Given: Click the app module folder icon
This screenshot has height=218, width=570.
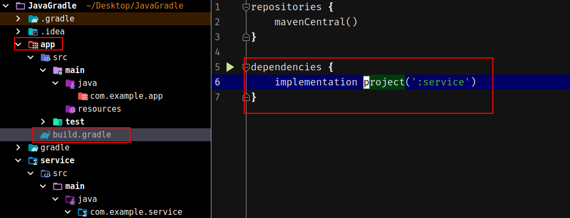Looking at the screenshot, I should click(x=33, y=45).
